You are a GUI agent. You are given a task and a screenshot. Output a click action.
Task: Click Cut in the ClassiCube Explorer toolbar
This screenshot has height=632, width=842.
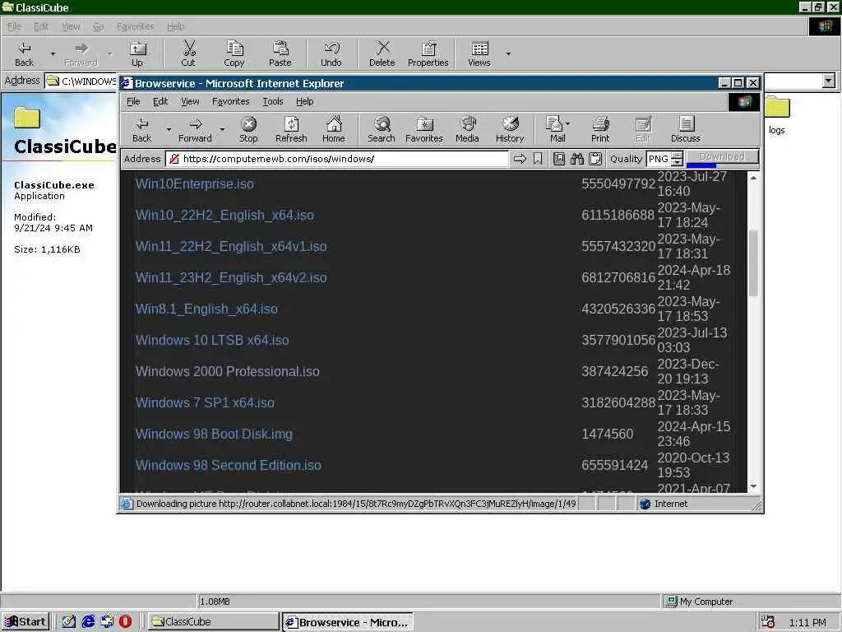[188, 53]
